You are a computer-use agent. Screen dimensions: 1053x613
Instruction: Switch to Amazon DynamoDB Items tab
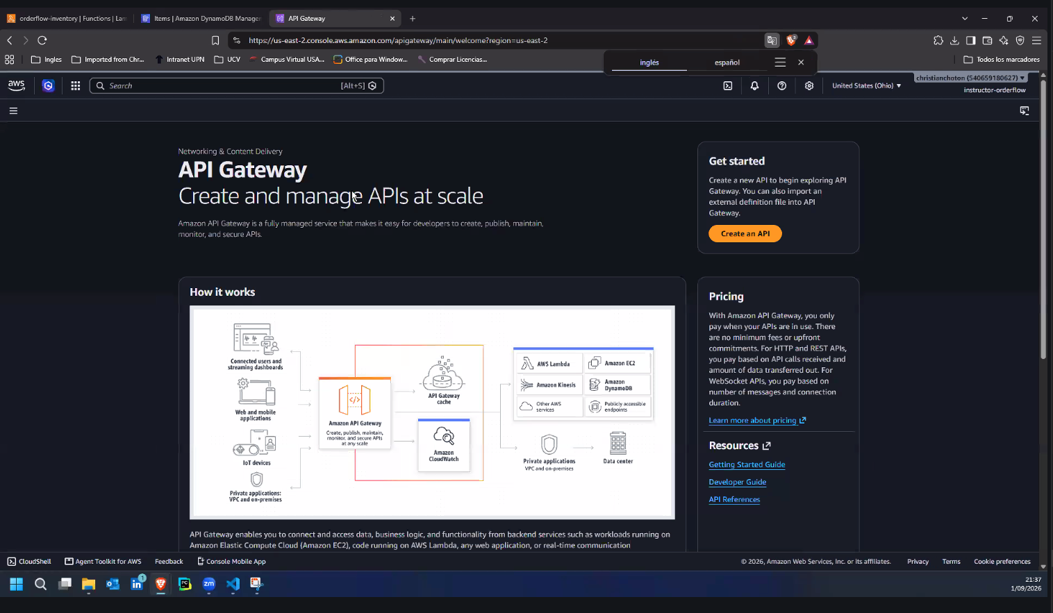(x=201, y=19)
